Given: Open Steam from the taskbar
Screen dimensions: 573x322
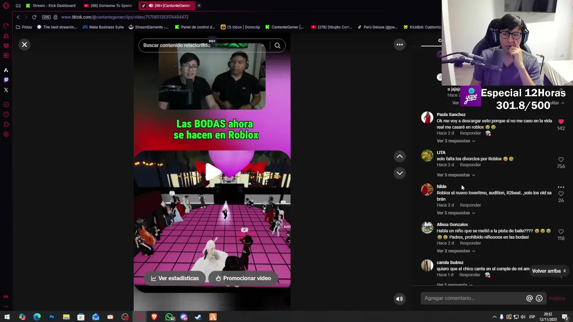Looking at the screenshot, I should tap(198, 317).
